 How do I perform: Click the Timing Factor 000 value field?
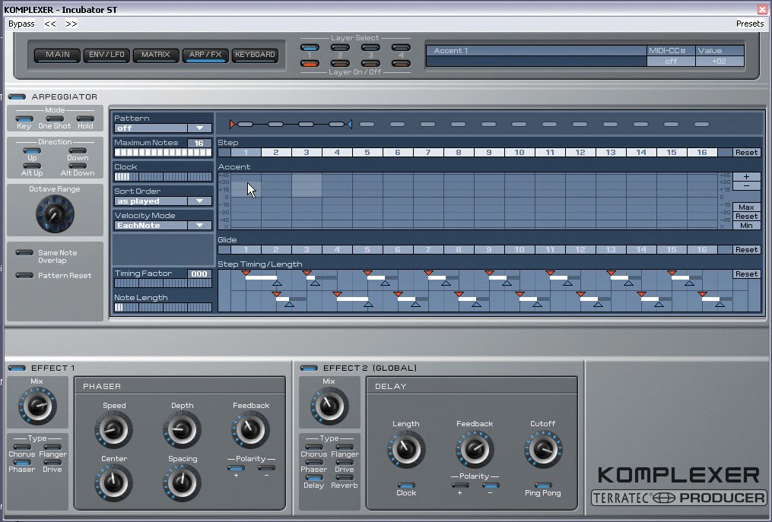[199, 274]
